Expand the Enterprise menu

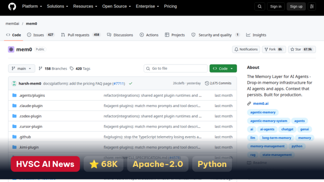147,6
